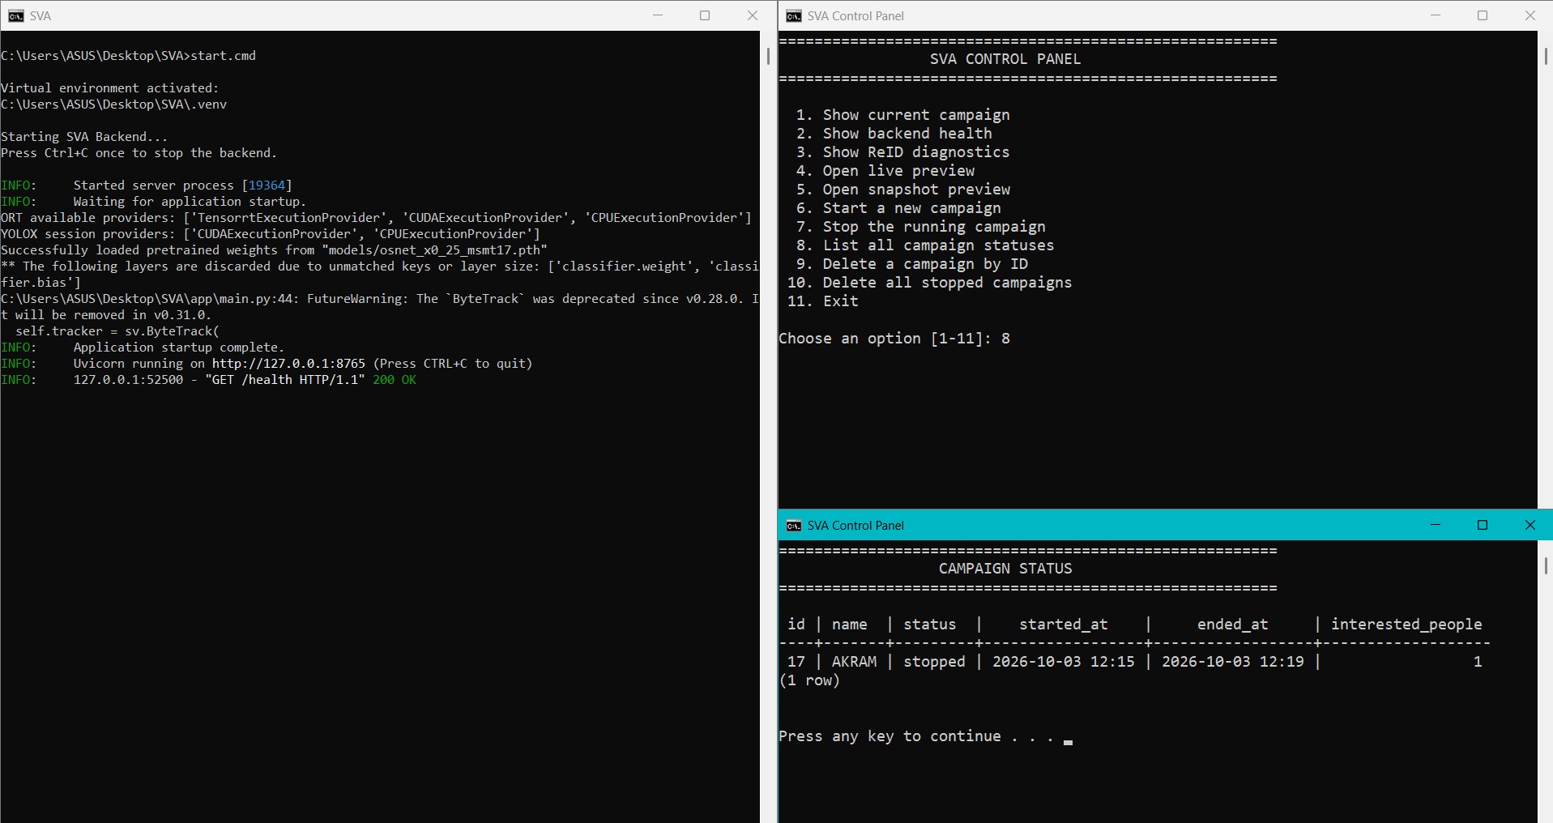Viewport: 1553px width, 823px height.
Task: Open the system menu icon of the SVA backend window
Action: click(x=15, y=16)
